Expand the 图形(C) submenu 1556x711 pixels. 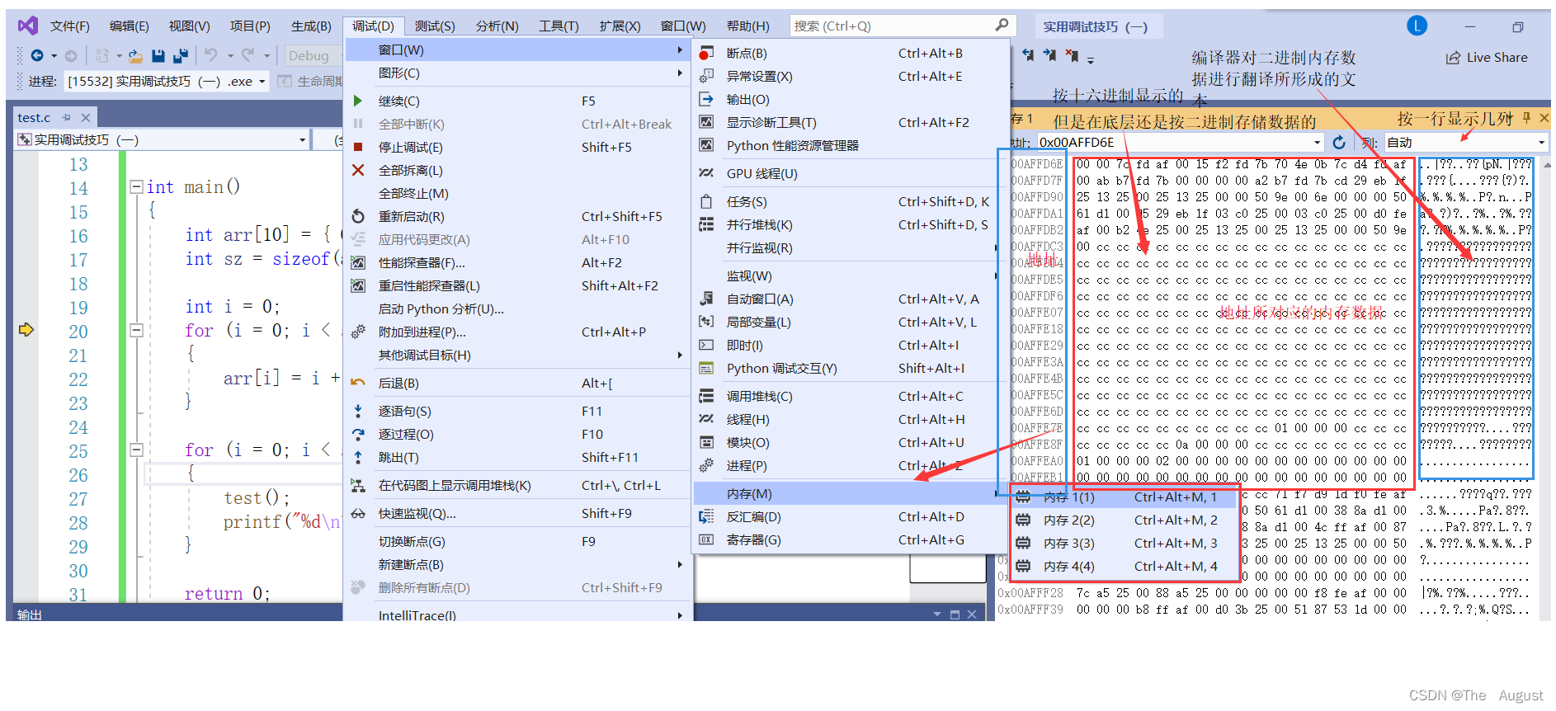point(517,73)
